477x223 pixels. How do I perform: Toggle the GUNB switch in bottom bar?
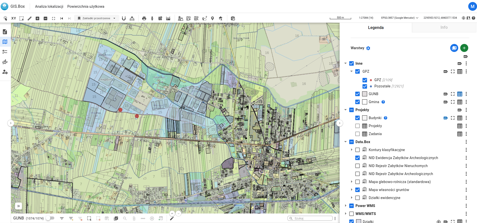tap(50, 218)
